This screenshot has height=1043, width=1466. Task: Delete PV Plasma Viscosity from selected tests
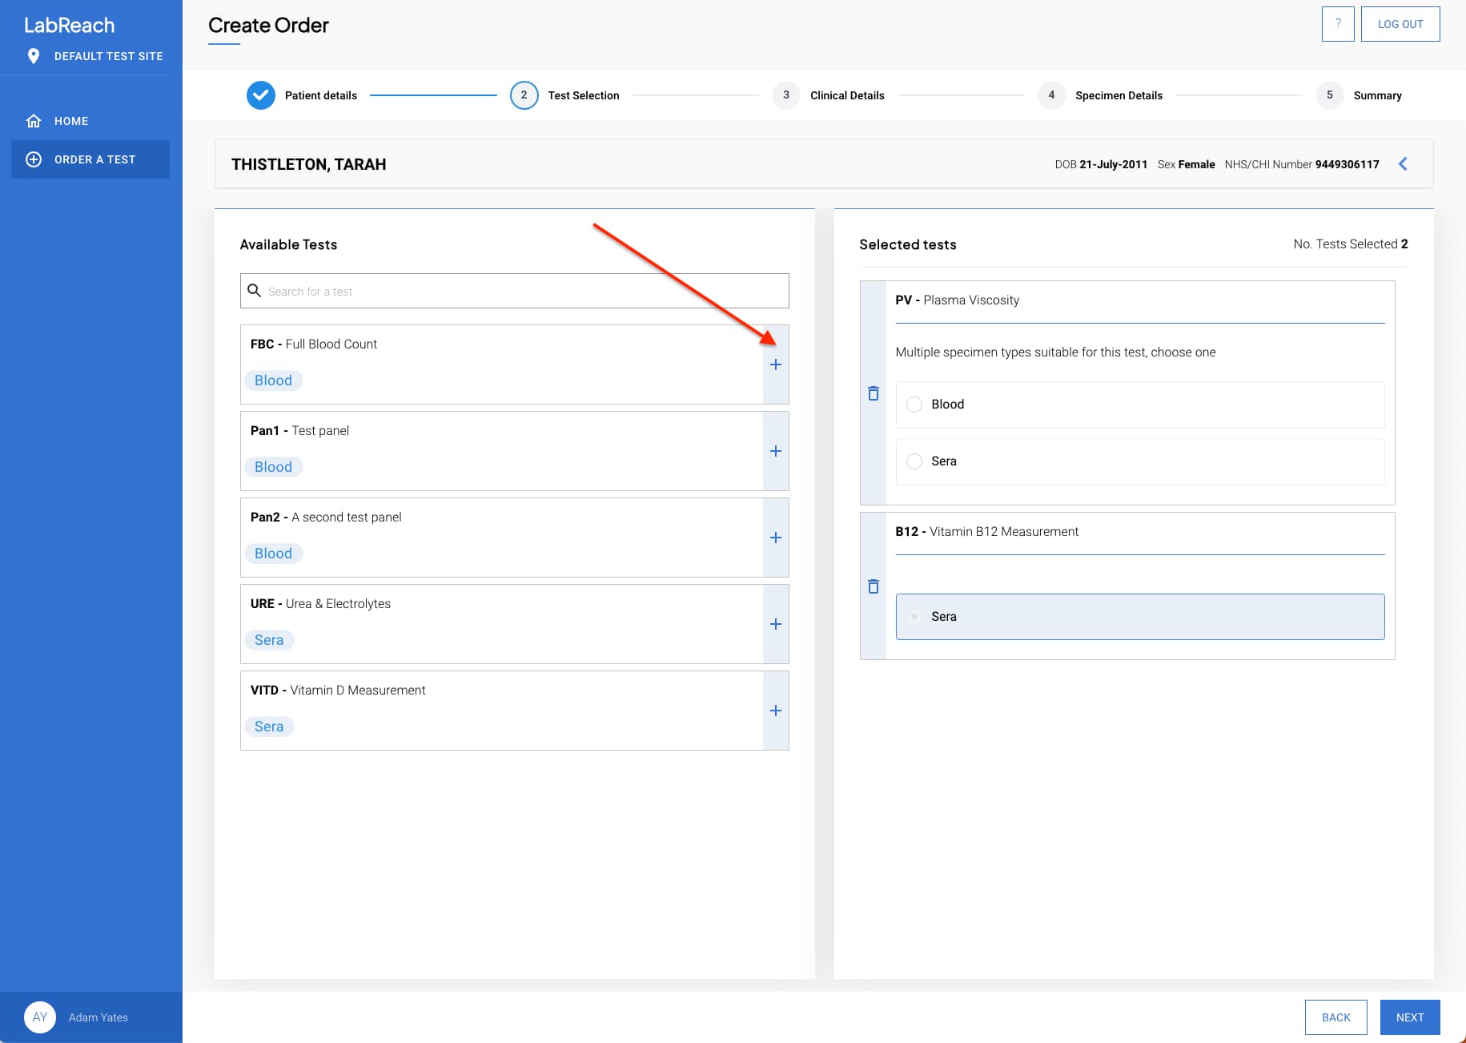click(874, 393)
